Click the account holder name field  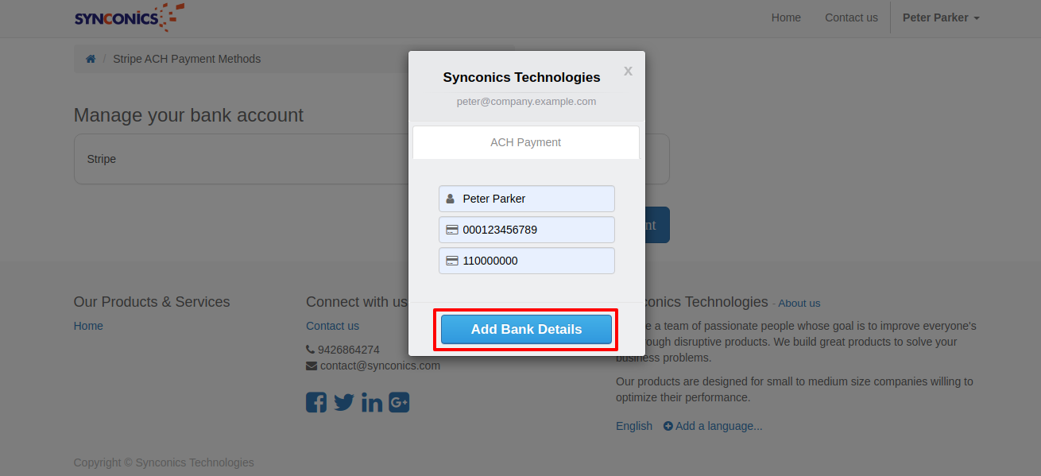click(x=534, y=199)
